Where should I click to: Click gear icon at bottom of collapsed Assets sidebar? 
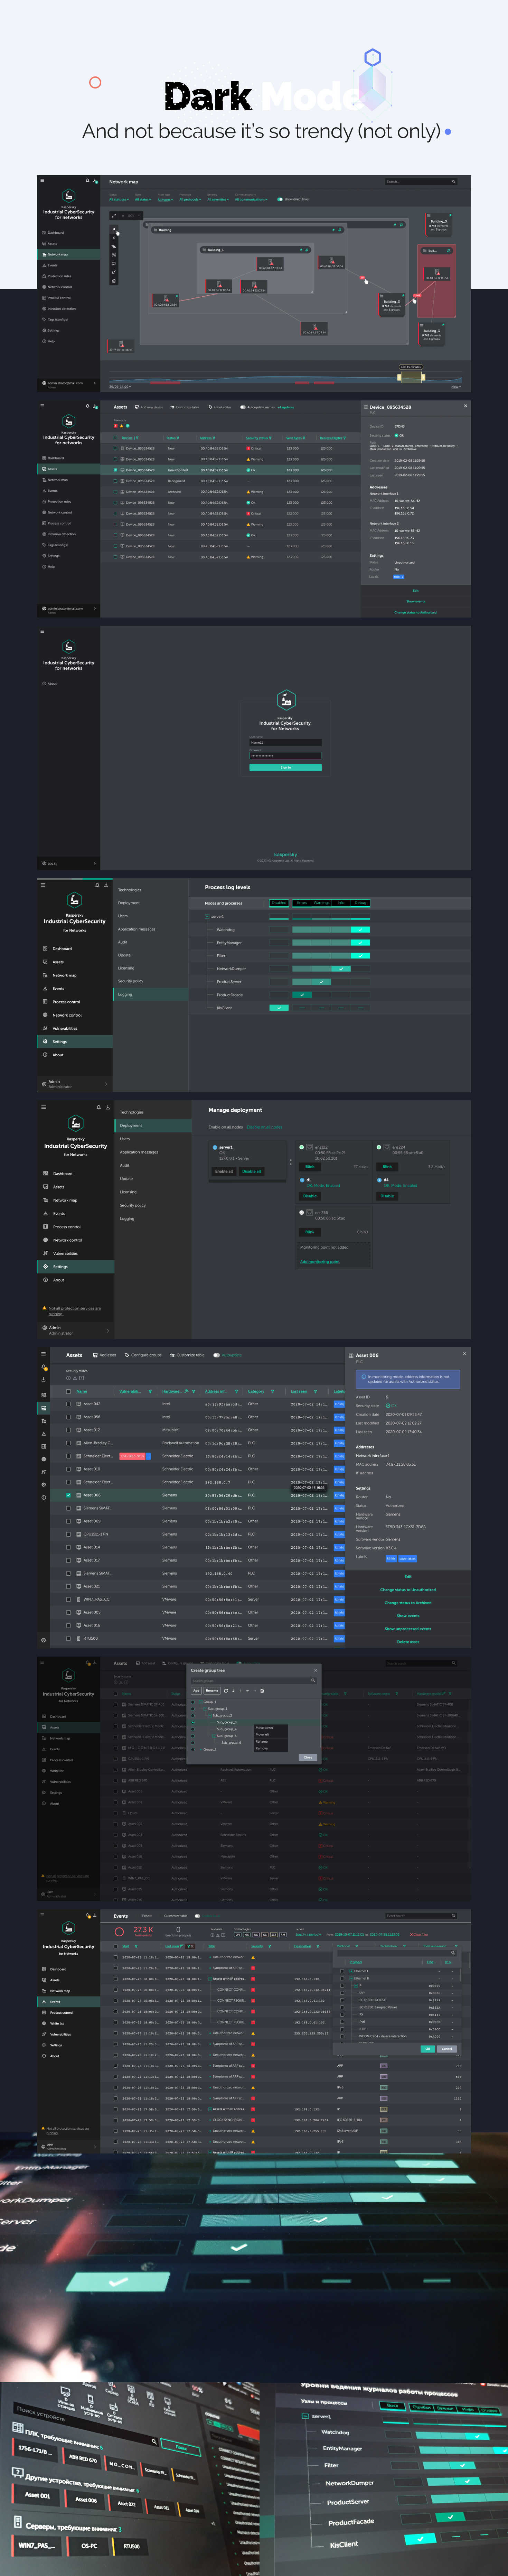tap(43, 1640)
